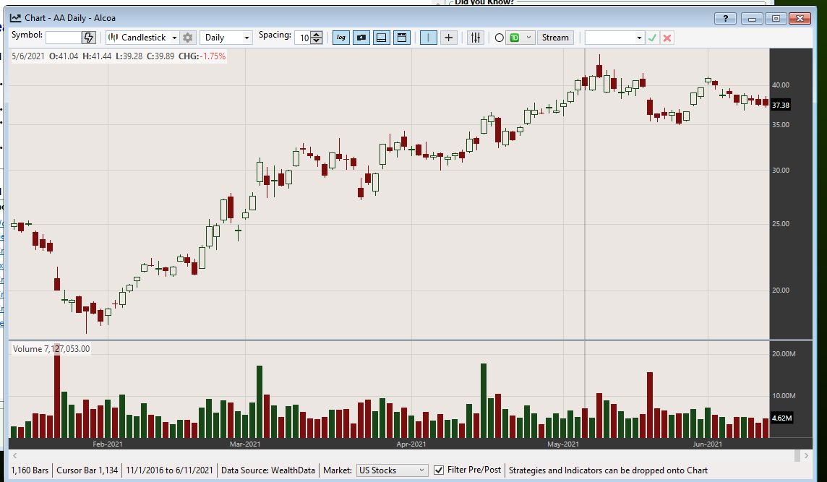Select the crosshair cursor tool
The width and height of the screenshot is (827, 482).
tap(449, 37)
